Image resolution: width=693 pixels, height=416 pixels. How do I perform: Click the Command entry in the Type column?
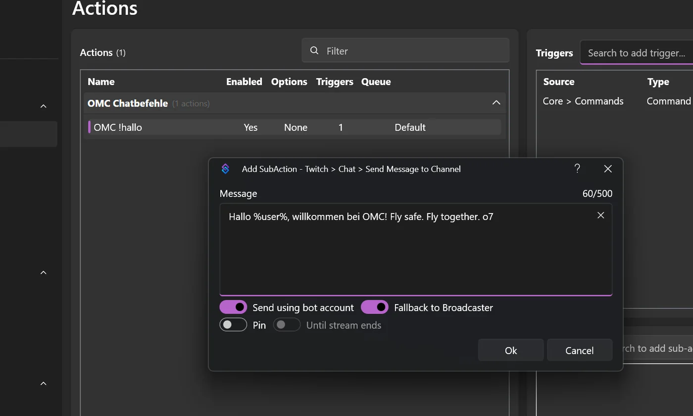pos(669,101)
